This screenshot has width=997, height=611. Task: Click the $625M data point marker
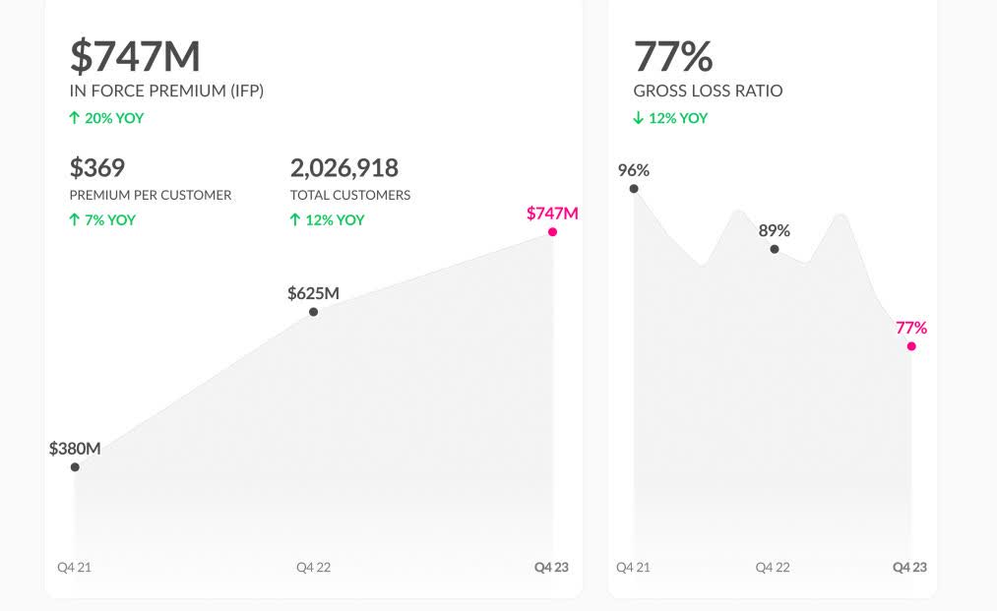pyautogui.click(x=313, y=312)
